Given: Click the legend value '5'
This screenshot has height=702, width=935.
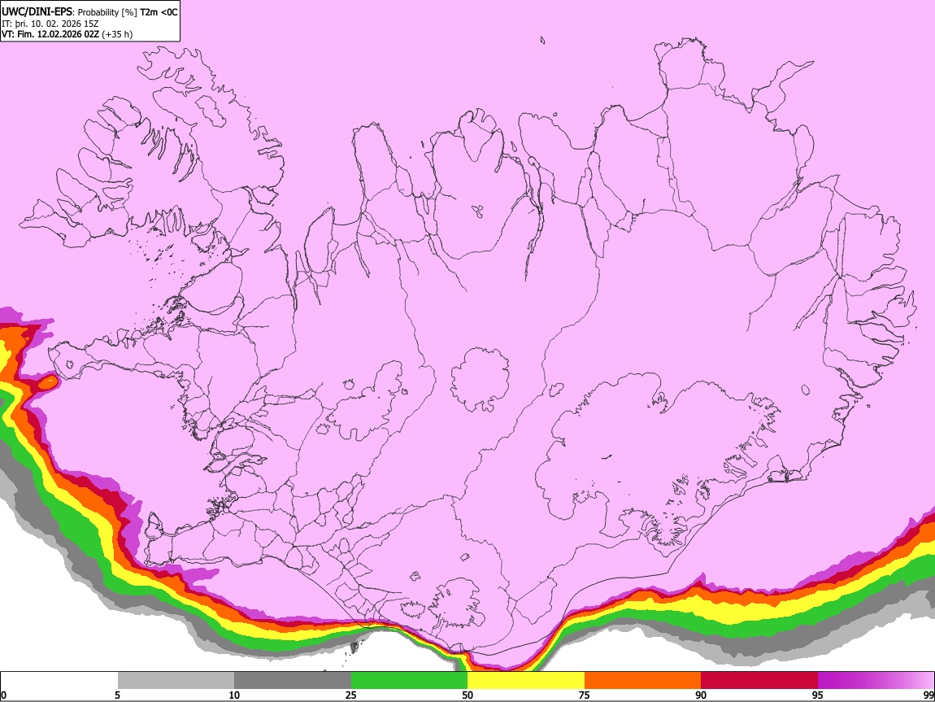Looking at the screenshot, I should [117, 695].
